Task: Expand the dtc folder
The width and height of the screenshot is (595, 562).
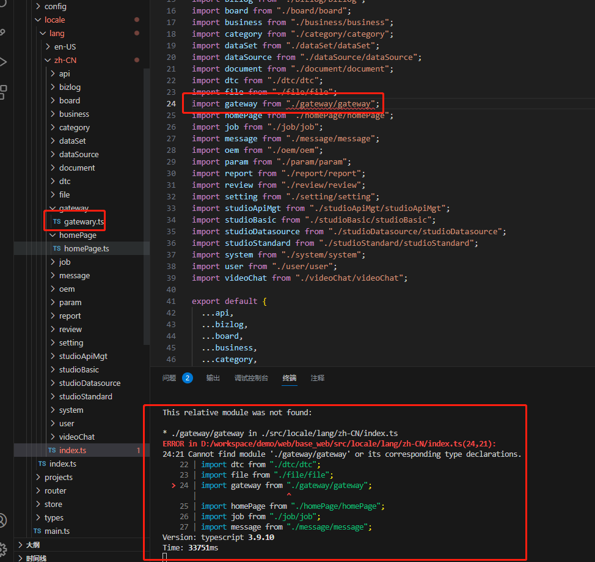Action: click(x=65, y=181)
